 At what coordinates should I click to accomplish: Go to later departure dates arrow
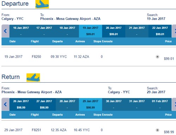174,31
